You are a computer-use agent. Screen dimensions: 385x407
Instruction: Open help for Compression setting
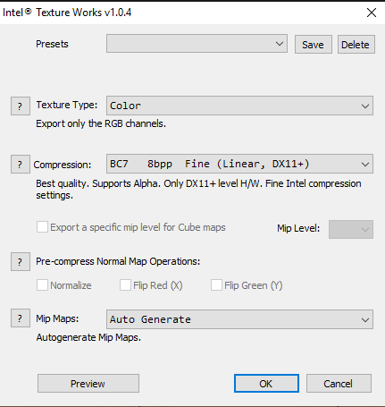coord(21,164)
